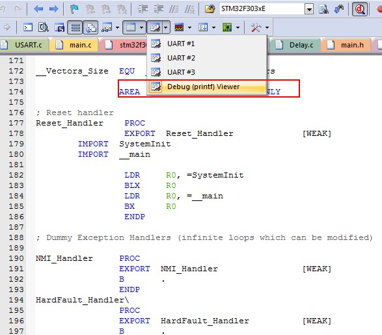Click =__main operand on line 184
382x335 pixels.
coord(205,196)
